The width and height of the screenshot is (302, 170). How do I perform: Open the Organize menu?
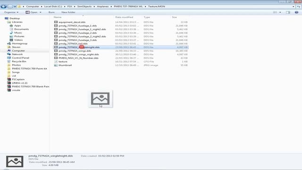tap(11, 12)
